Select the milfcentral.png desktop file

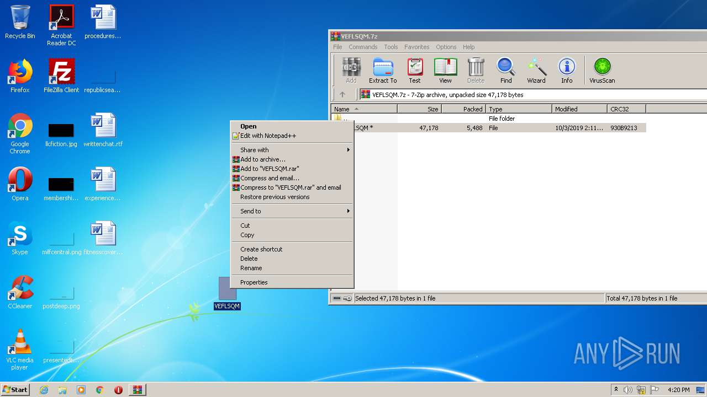coord(61,243)
